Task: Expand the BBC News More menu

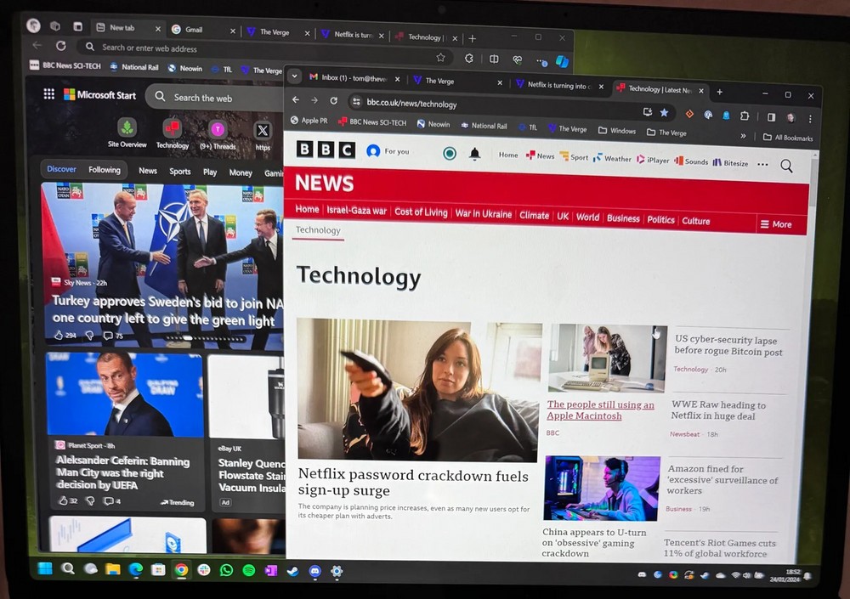Action: pyautogui.click(x=775, y=224)
